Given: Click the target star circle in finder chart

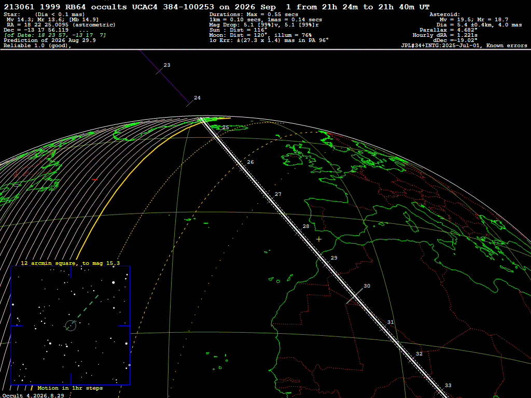Looking at the screenshot, I should point(71,325).
